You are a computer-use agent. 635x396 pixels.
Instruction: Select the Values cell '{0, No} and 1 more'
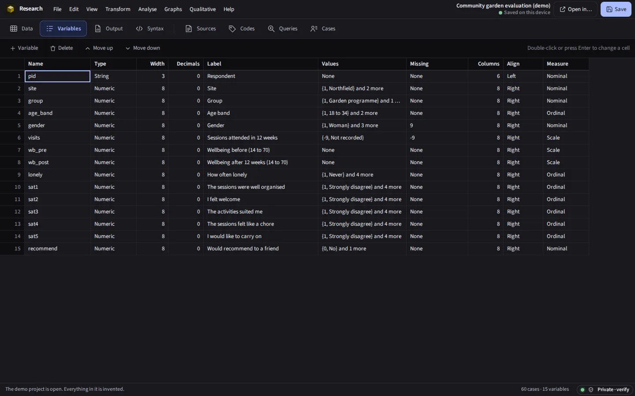[362, 249]
